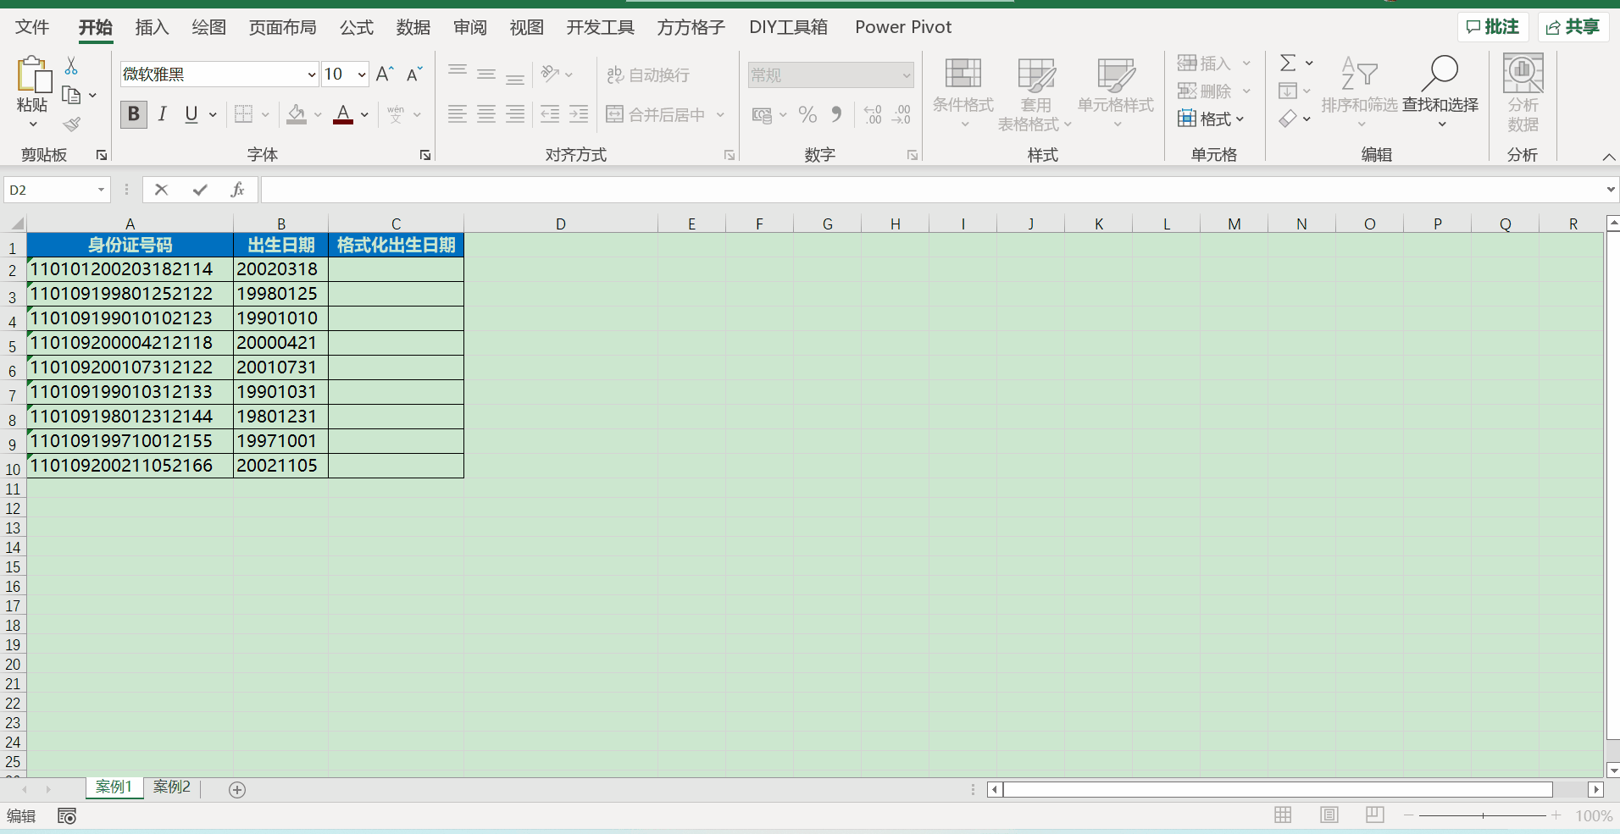Toggle Underline formatting
This screenshot has width=1620, height=834.
pos(191,114)
